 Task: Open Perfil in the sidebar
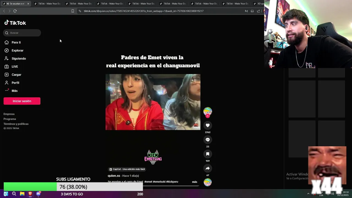pos(15,83)
